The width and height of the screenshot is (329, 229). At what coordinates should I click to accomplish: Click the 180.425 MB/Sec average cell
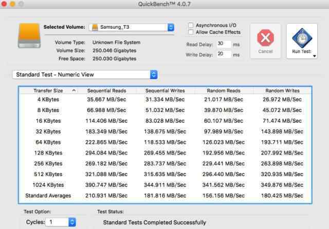click(282, 196)
